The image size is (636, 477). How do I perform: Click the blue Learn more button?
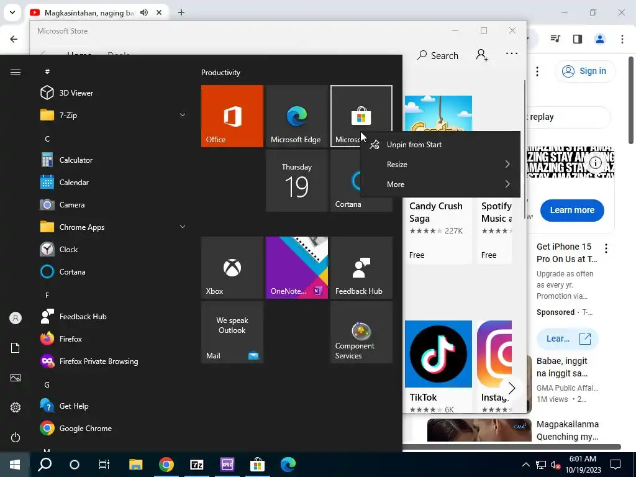[x=572, y=210]
